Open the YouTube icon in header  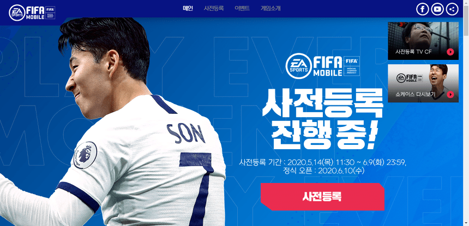point(437,9)
